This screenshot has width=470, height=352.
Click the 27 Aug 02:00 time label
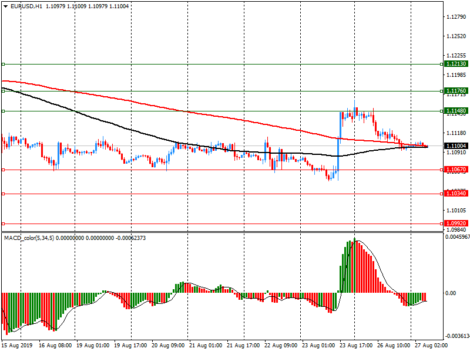pyautogui.click(x=431, y=346)
